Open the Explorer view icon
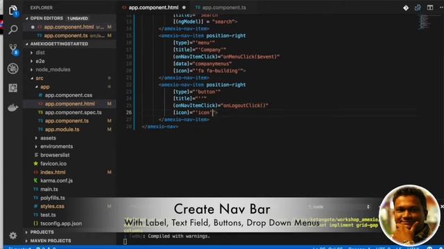Screen dimensions: 444x249 12,10
